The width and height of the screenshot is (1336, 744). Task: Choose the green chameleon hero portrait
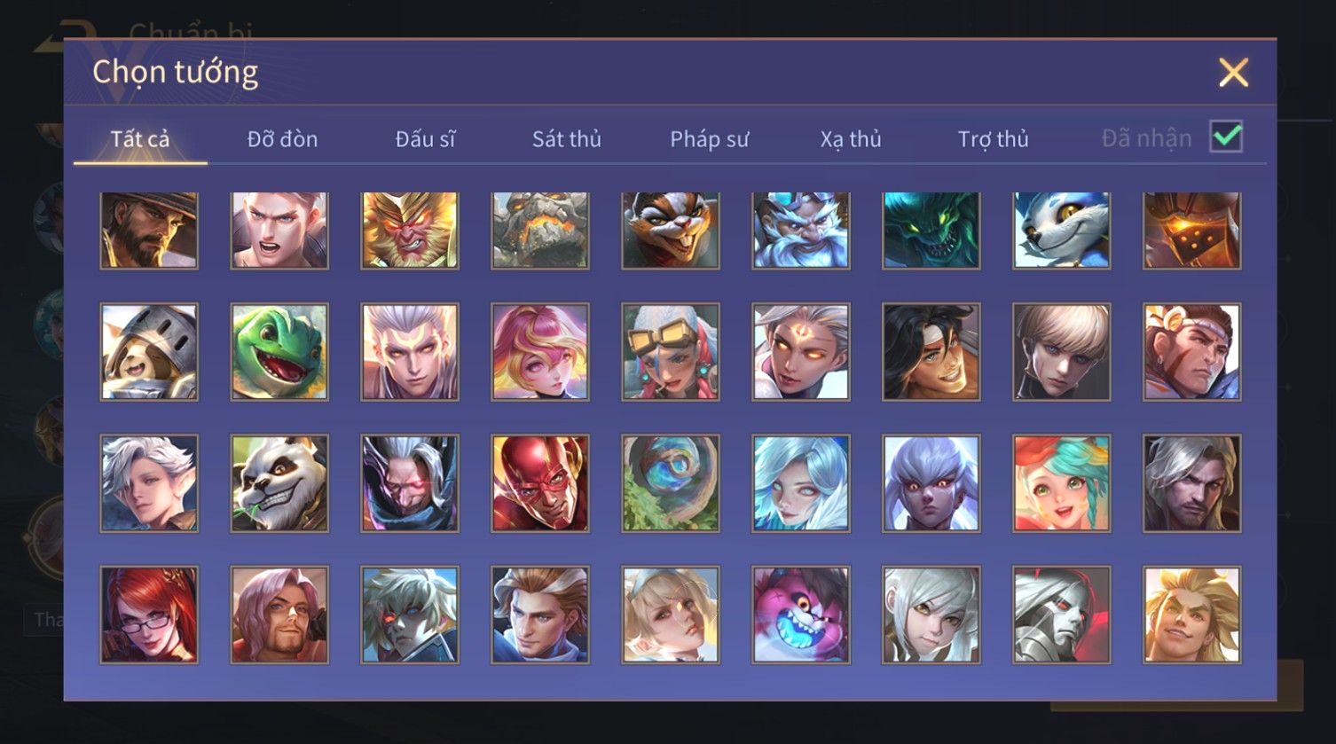pyautogui.click(x=279, y=352)
